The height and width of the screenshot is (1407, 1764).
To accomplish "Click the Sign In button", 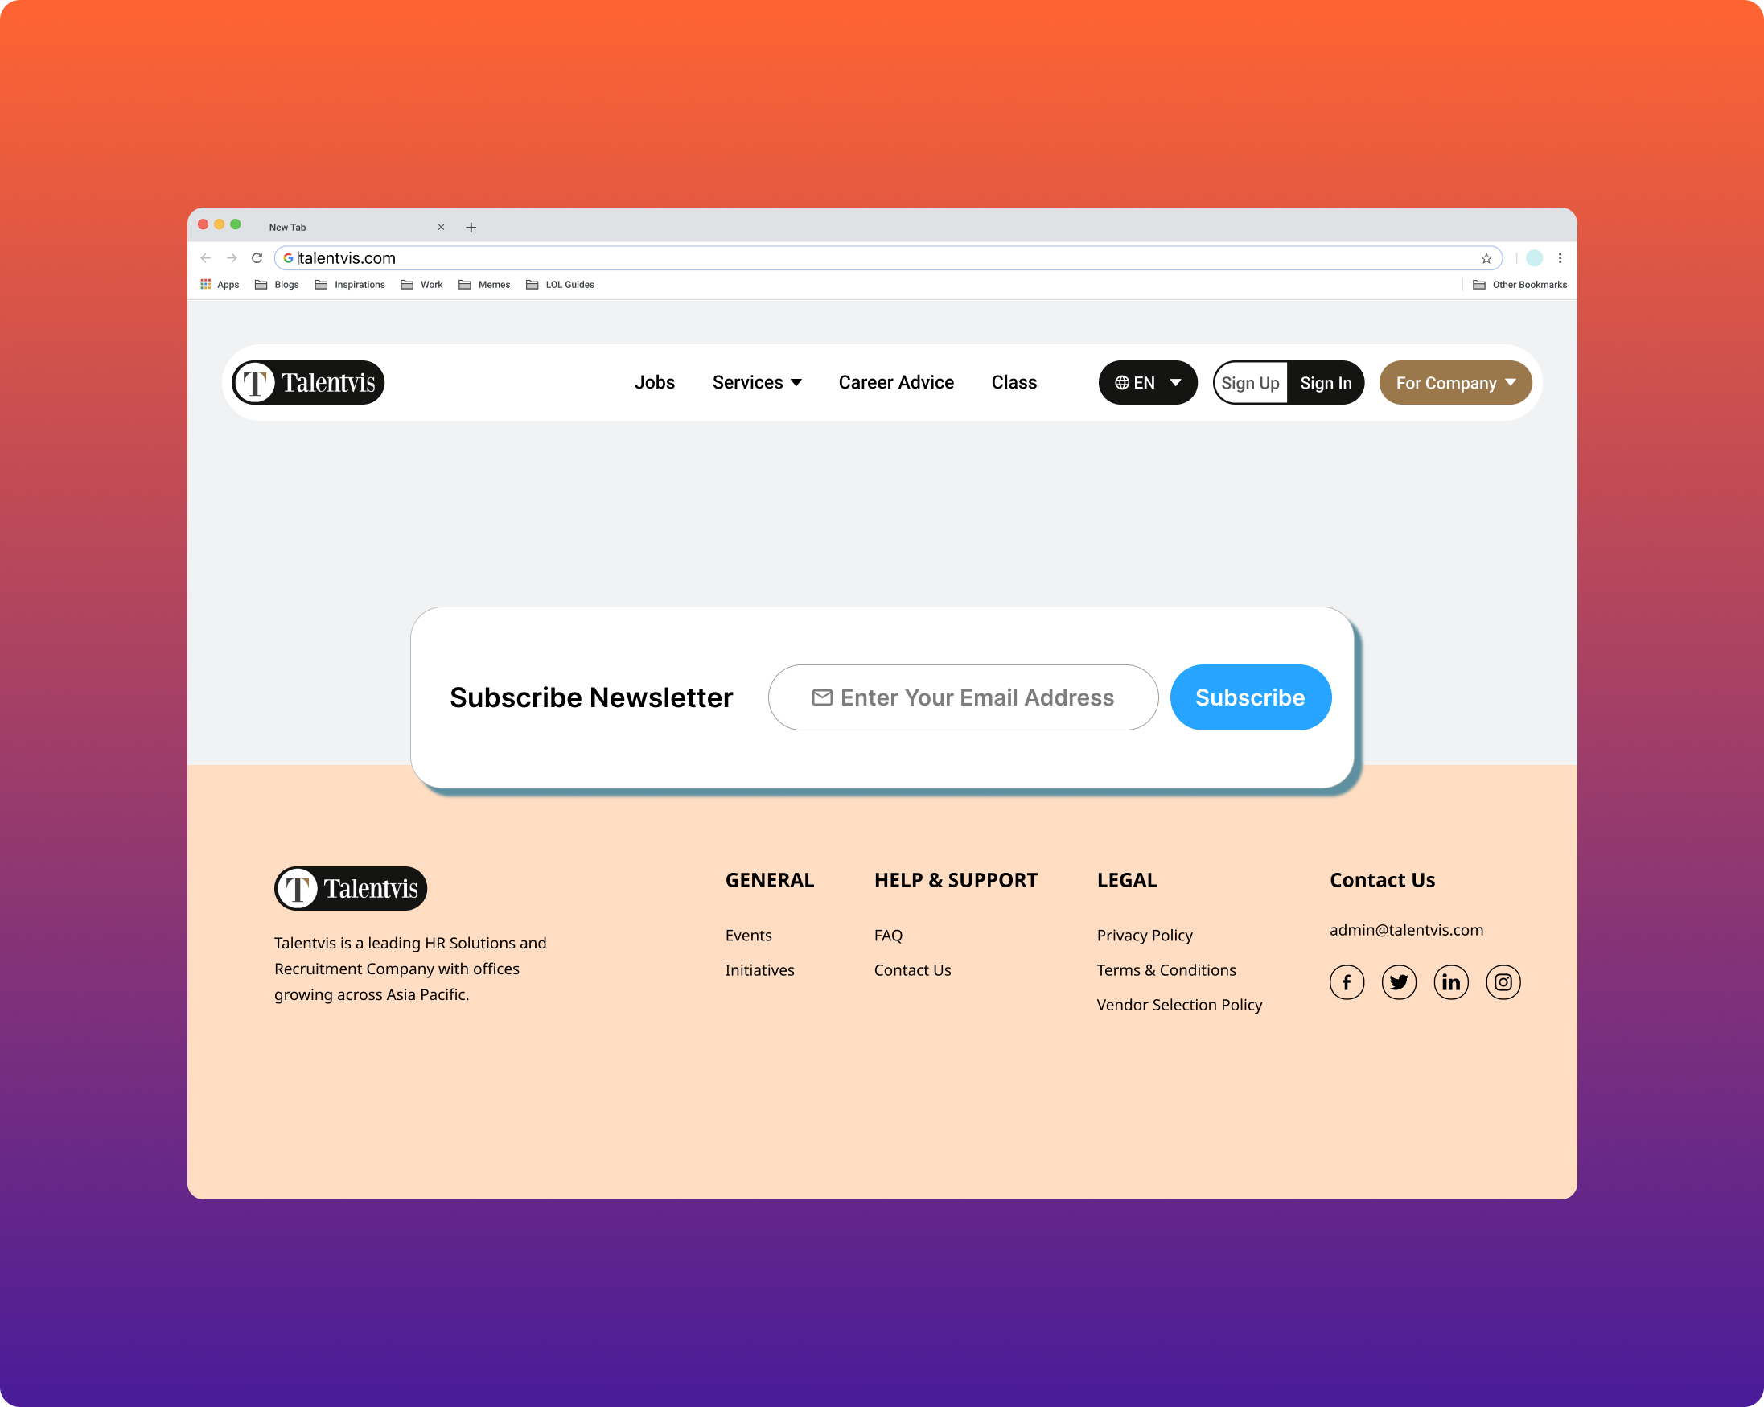I will (x=1323, y=382).
